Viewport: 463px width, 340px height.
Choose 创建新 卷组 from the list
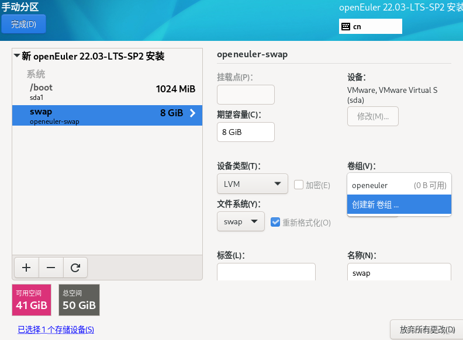pyautogui.click(x=399, y=204)
